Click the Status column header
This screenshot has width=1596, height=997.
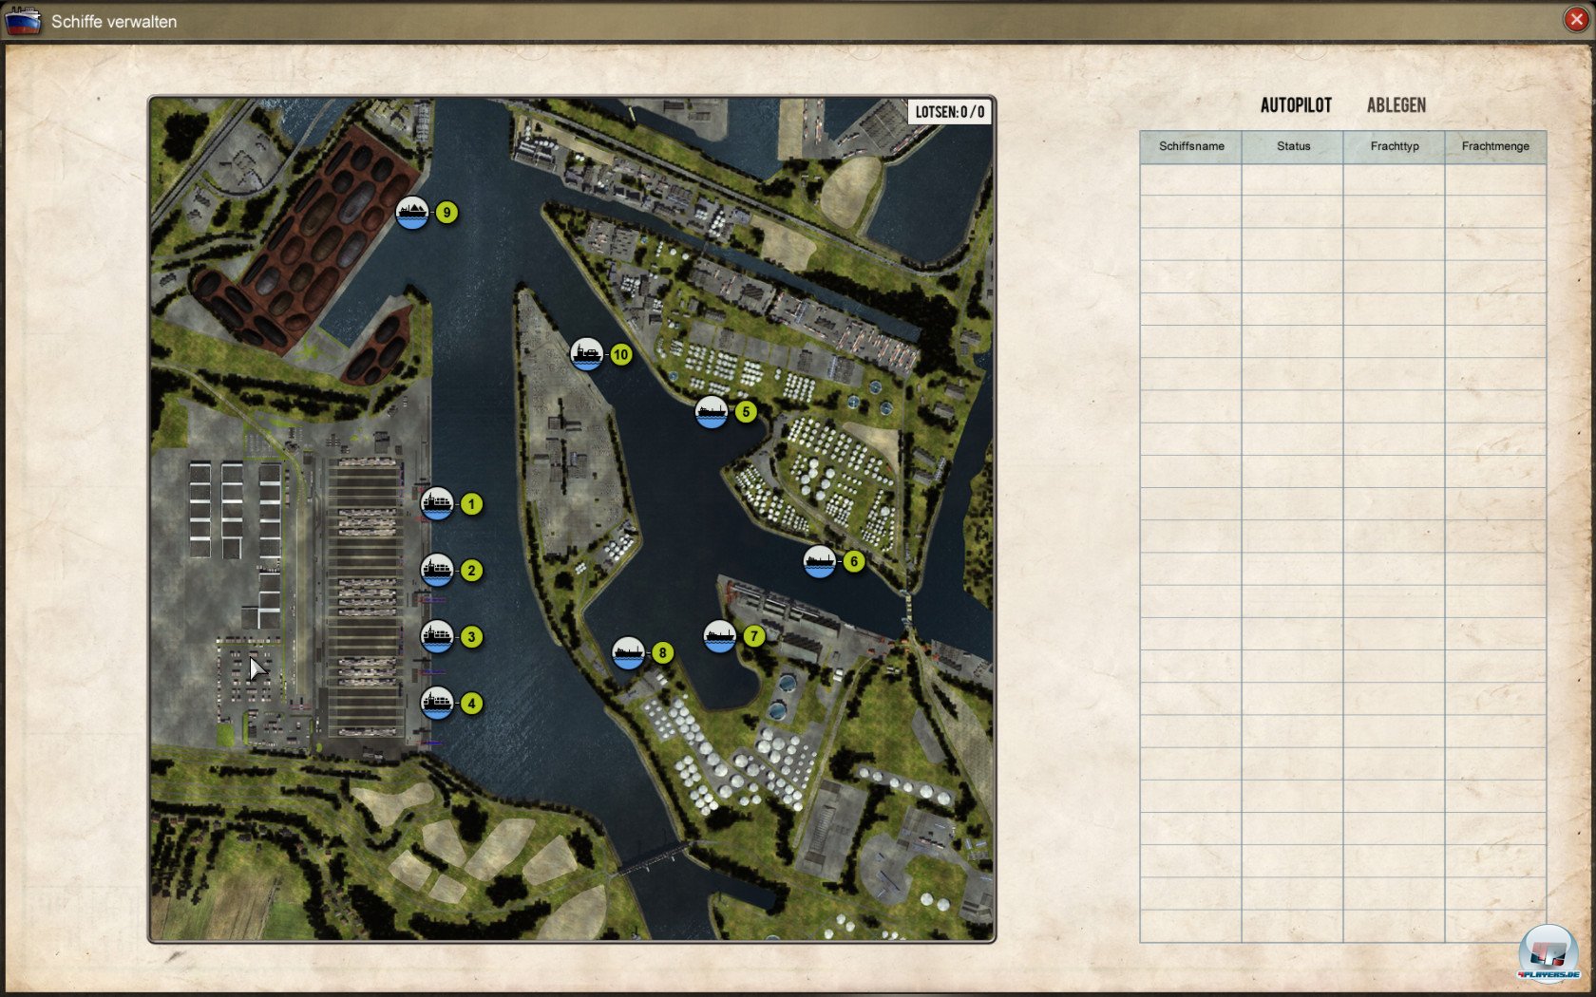point(1293,146)
